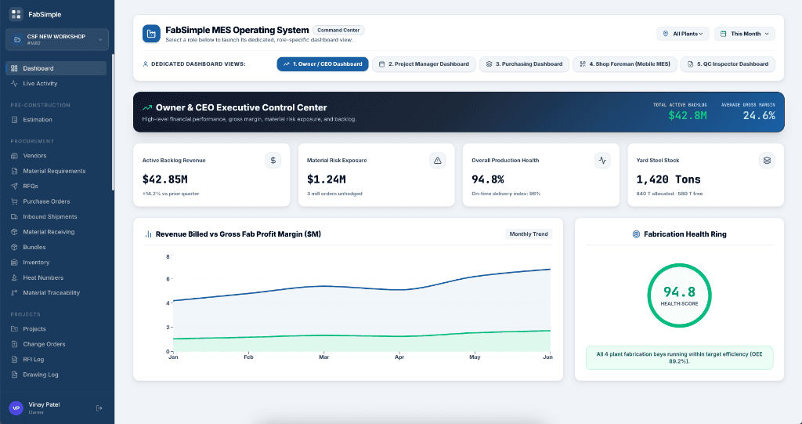Viewport: 802px width, 424px height.
Task: Click '3 mill orders unhedged' text
Action: click(334, 194)
